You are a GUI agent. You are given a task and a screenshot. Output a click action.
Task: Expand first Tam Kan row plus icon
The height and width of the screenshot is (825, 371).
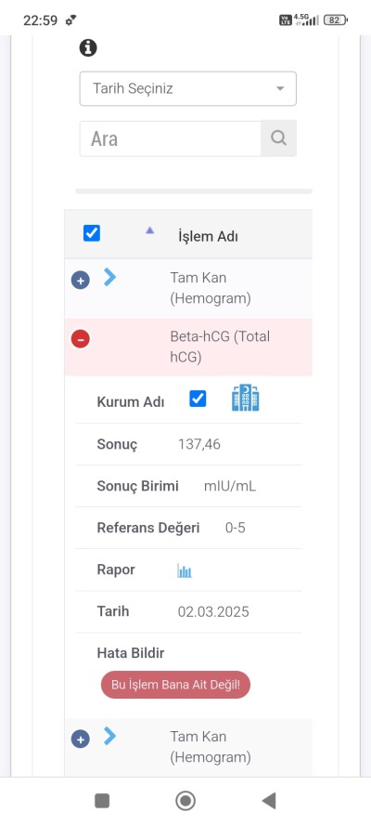[81, 281]
